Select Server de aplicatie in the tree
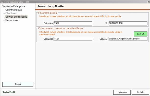The height and width of the screenshot is (96, 150). (x=16, y=17)
